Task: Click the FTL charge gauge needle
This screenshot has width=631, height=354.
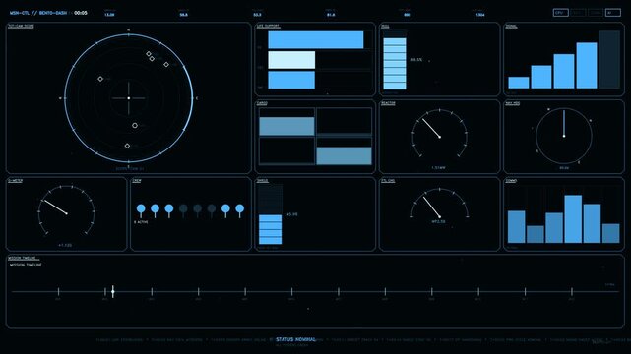Action: 432,206
